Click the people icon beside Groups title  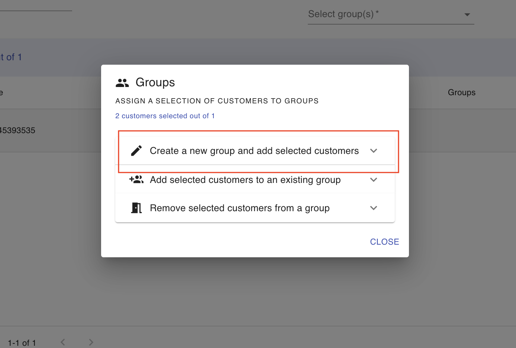pyautogui.click(x=122, y=83)
